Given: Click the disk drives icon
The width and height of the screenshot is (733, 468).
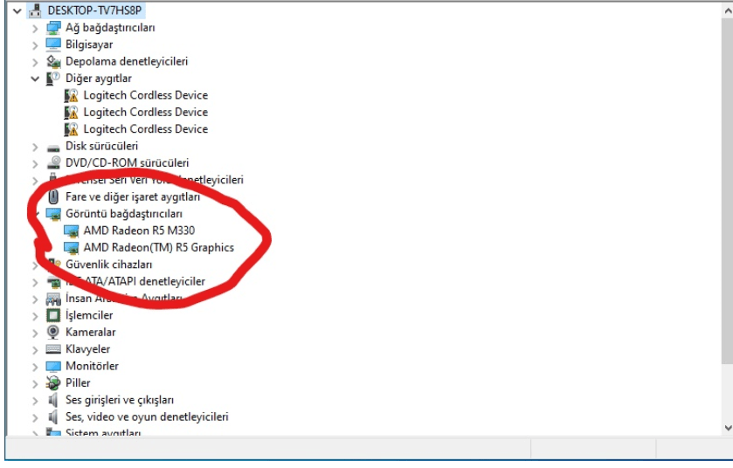Looking at the screenshot, I should coord(53,148).
